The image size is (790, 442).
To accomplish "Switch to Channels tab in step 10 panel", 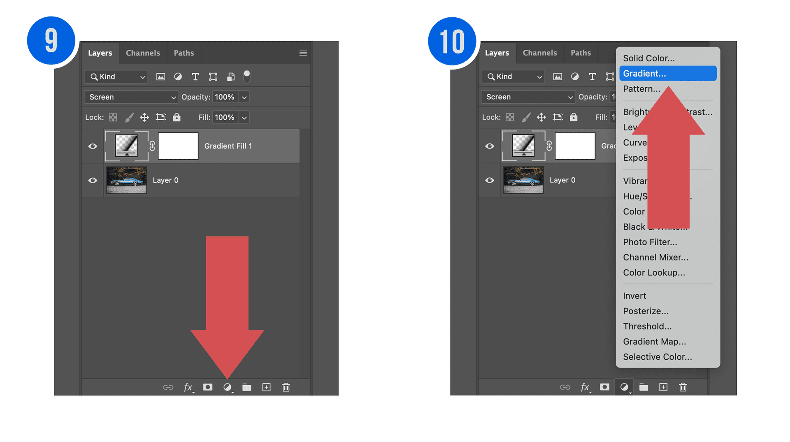I will coord(539,53).
